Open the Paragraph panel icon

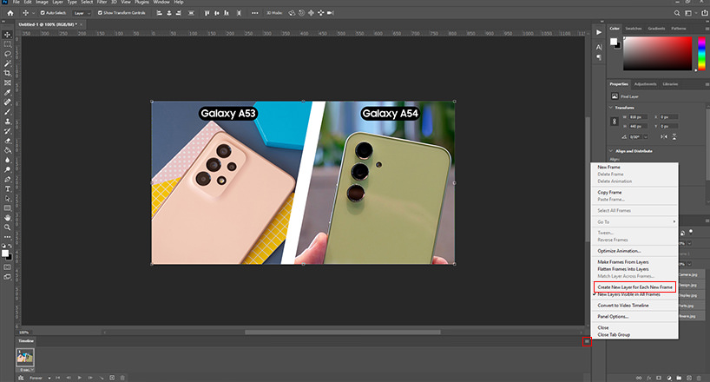(x=599, y=57)
